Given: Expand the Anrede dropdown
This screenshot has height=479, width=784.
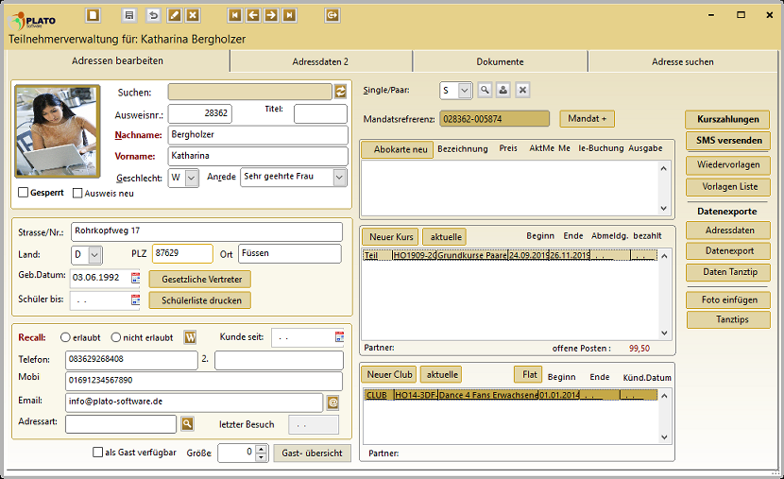Looking at the screenshot, I should click(x=340, y=178).
